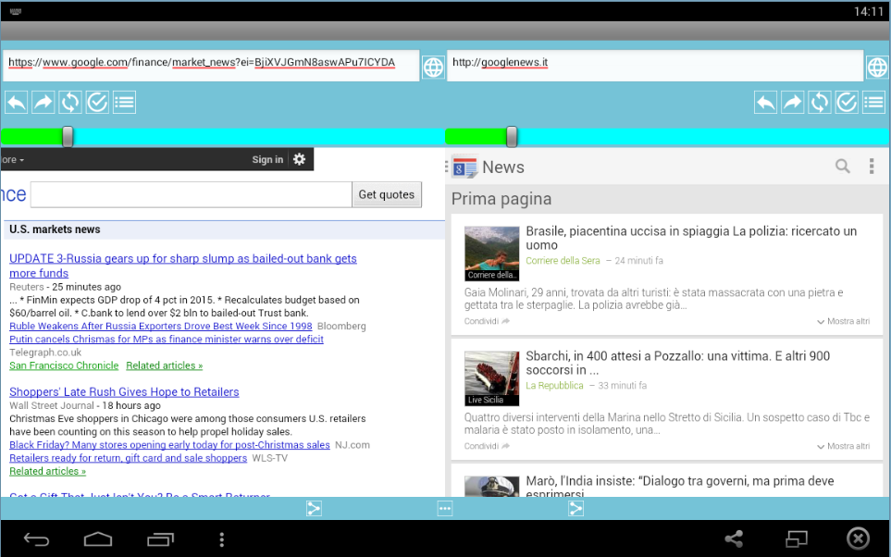
Task: Click the Get quotes button
Action: [387, 194]
